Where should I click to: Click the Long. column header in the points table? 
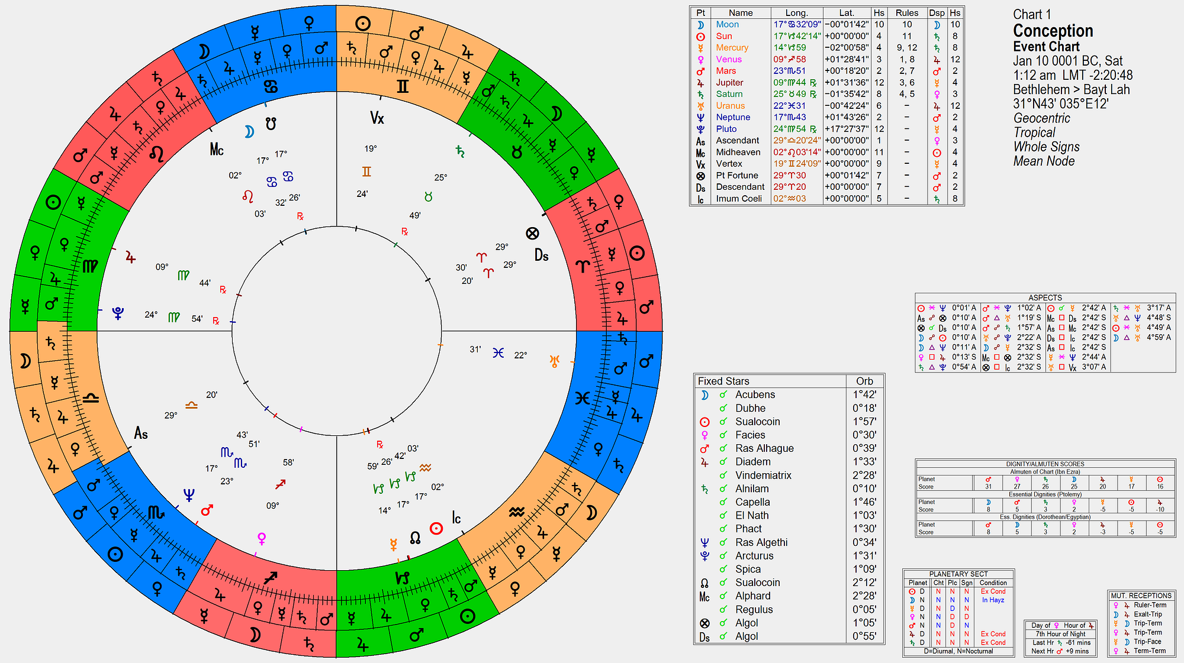click(x=796, y=13)
